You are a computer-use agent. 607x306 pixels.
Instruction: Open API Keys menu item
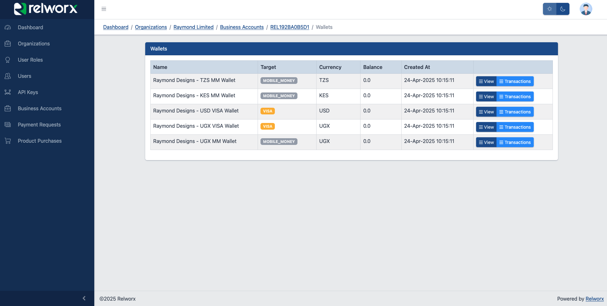(x=47, y=92)
